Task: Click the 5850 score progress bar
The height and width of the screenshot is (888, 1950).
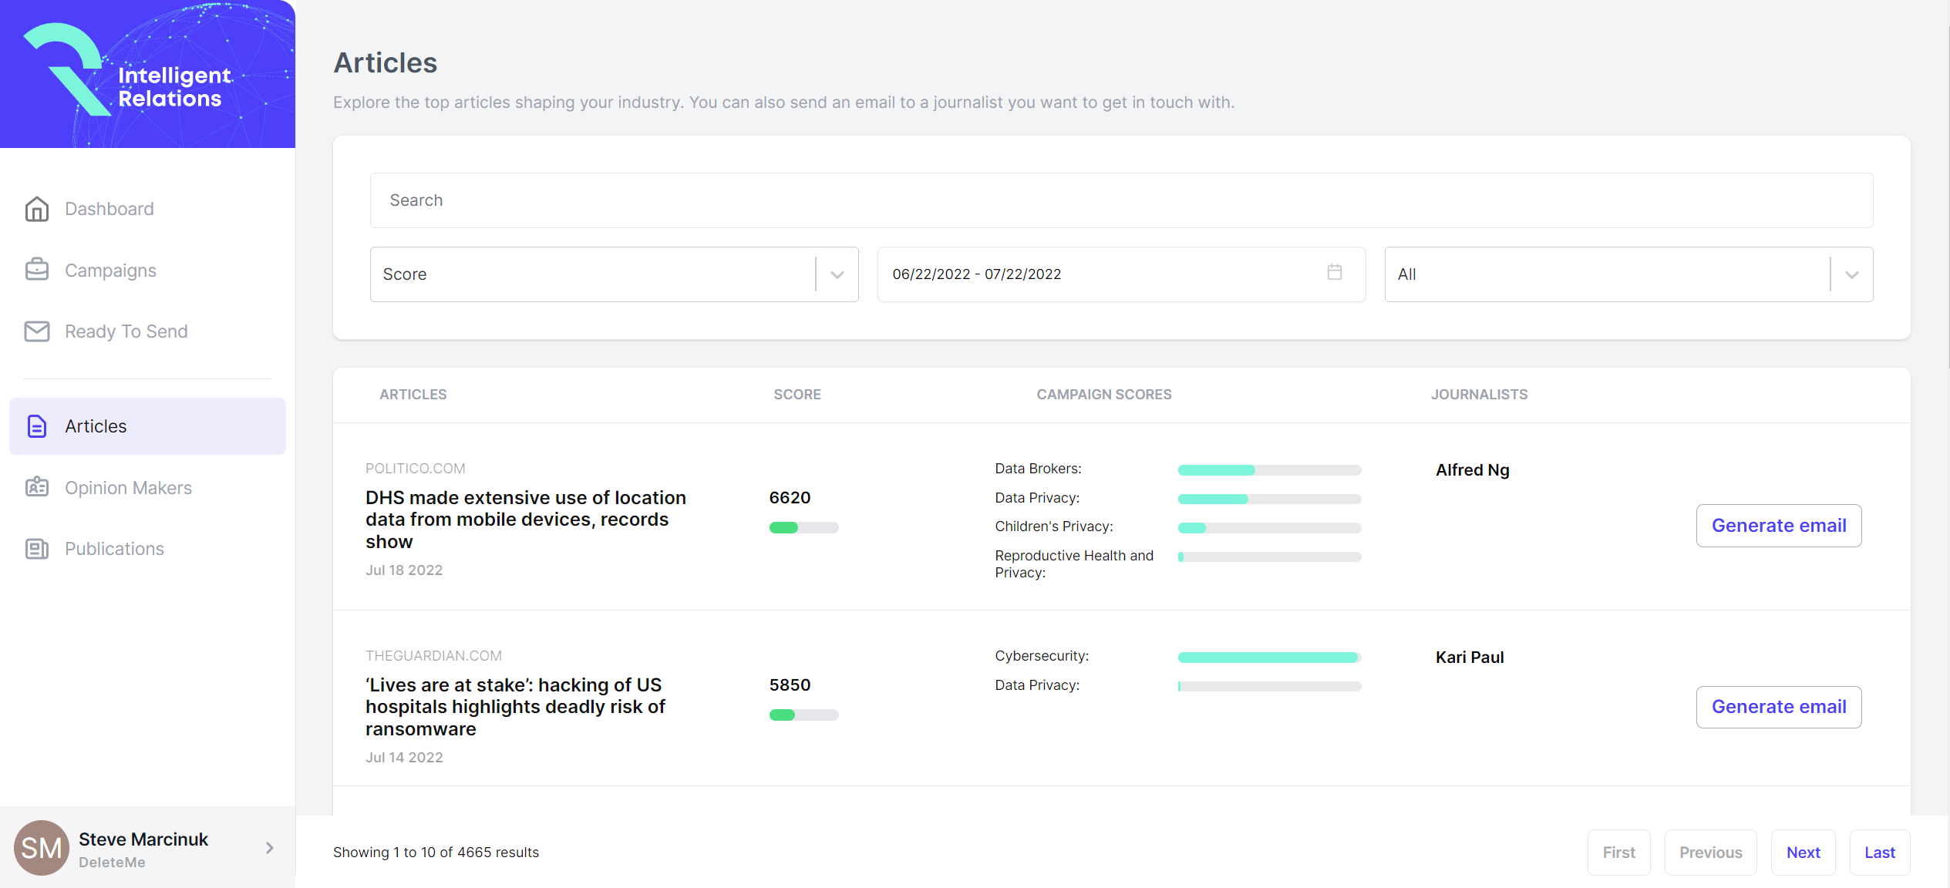Action: [x=803, y=715]
